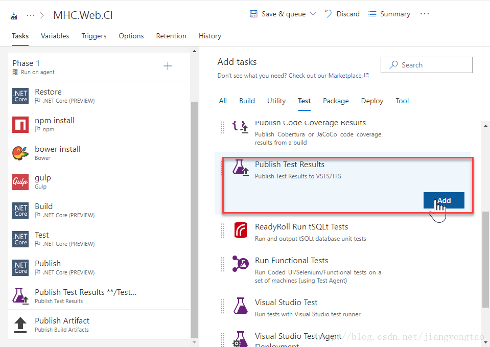Click the gulp task name
This screenshot has width=490, height=347.
click(x=43, y=178)
